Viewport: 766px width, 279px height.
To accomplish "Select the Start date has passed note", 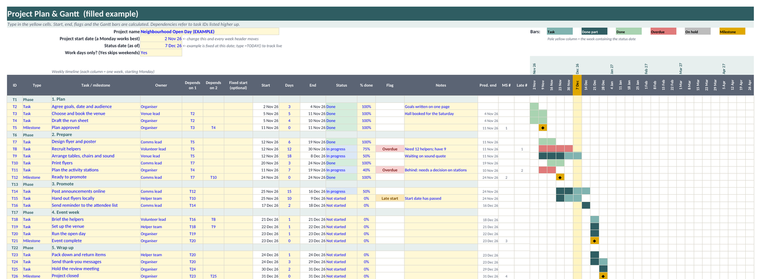I will [x=441, y=199].
